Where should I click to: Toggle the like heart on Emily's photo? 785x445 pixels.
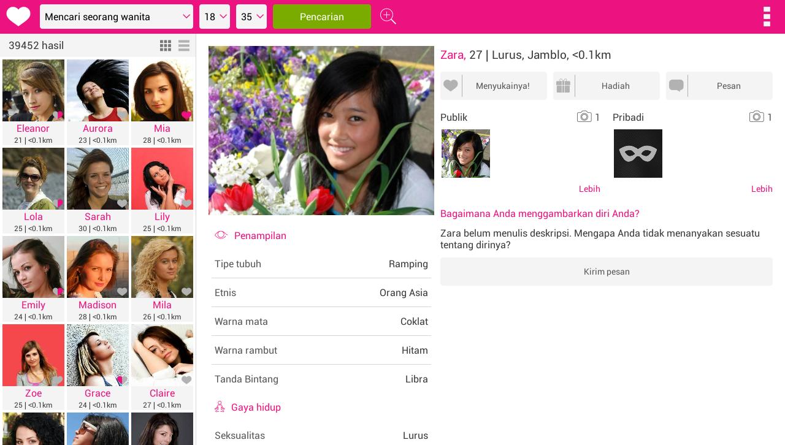57,292
